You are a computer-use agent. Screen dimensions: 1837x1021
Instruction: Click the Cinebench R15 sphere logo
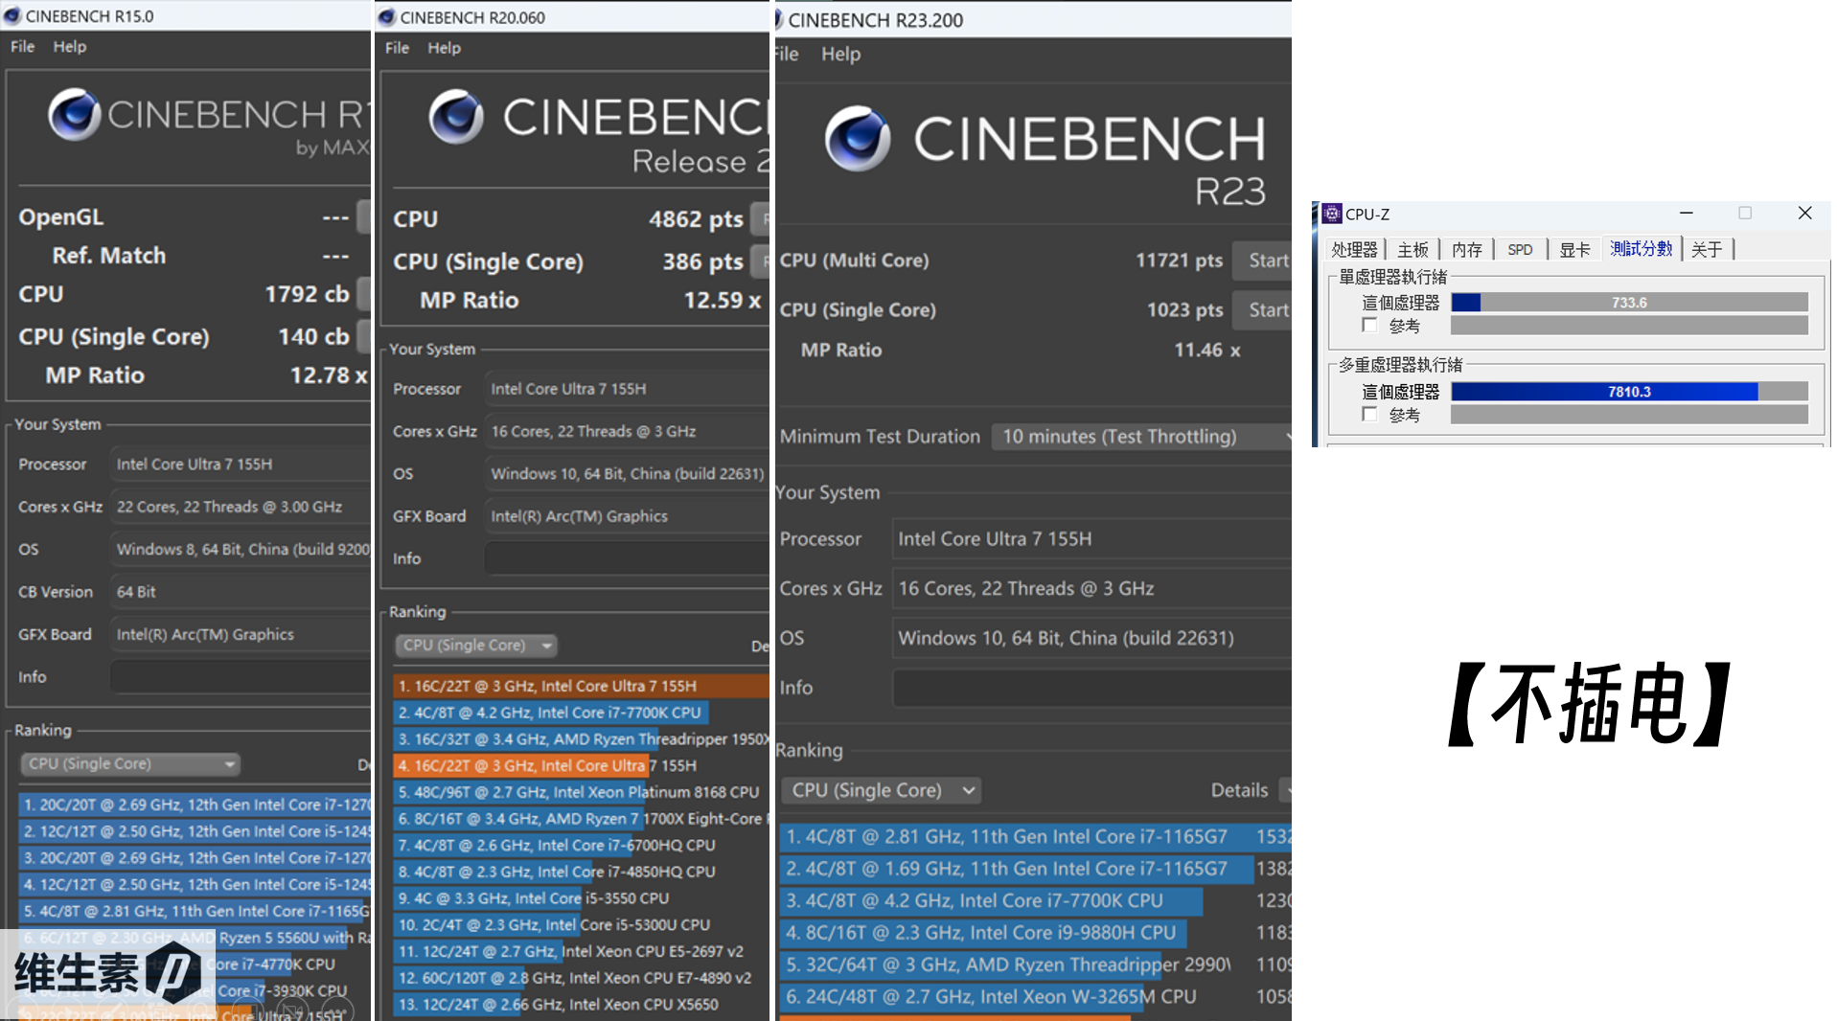pos(74,114)
